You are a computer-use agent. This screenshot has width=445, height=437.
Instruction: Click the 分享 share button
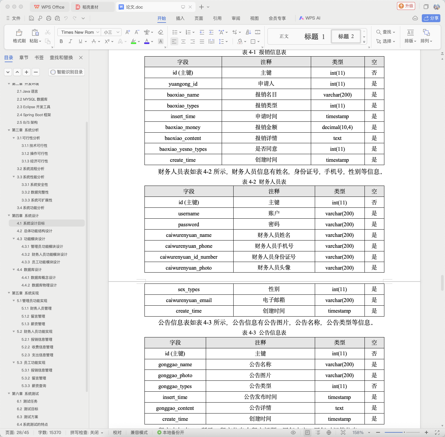coord(431,18)
